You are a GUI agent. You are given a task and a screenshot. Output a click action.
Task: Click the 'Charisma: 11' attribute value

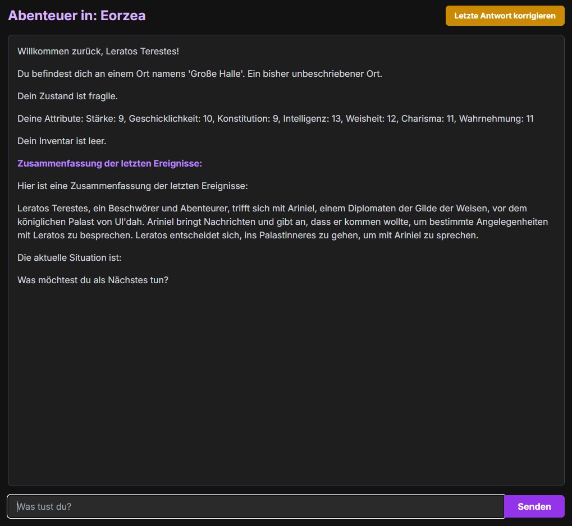point(428,119)
